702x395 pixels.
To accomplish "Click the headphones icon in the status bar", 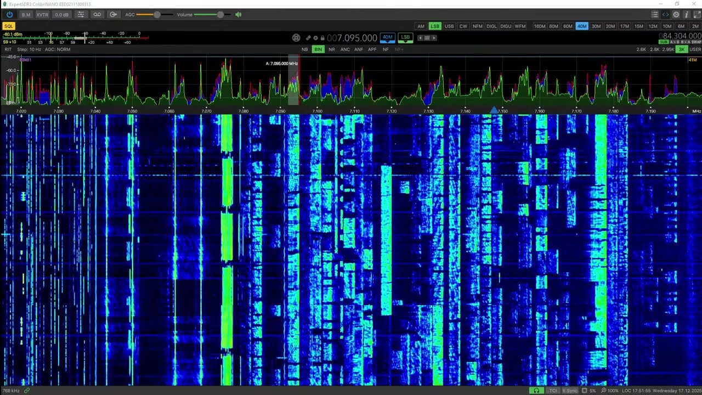I will (536, 391).
